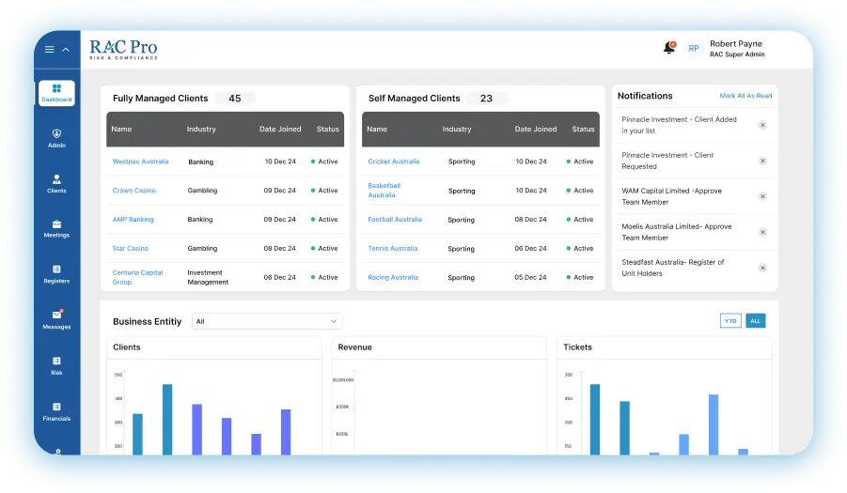Open the hamburger menu icon

click(x=49, y=50)
